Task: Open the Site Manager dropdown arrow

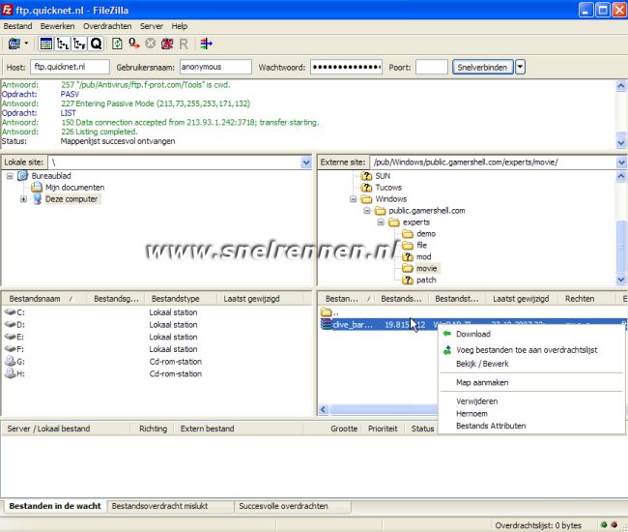Action: click(26, 44)
